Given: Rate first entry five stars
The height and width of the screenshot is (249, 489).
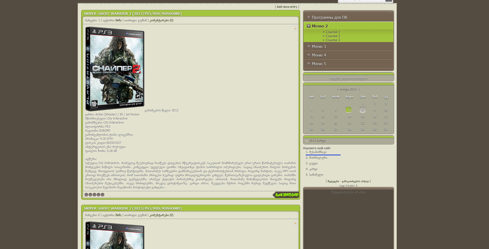Looking at the screenshot, I should point(103,195).
